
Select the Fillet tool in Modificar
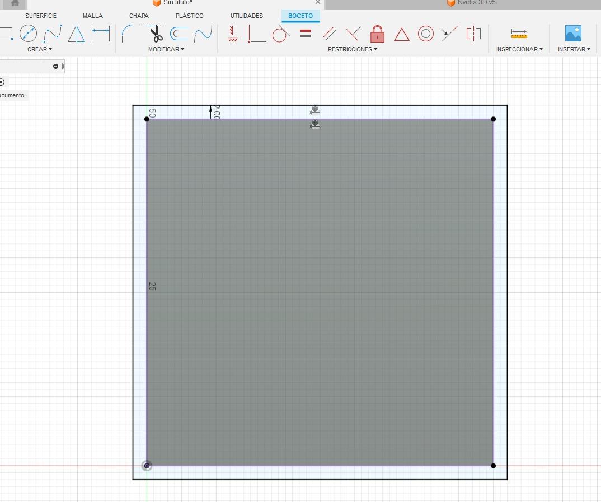130,34
